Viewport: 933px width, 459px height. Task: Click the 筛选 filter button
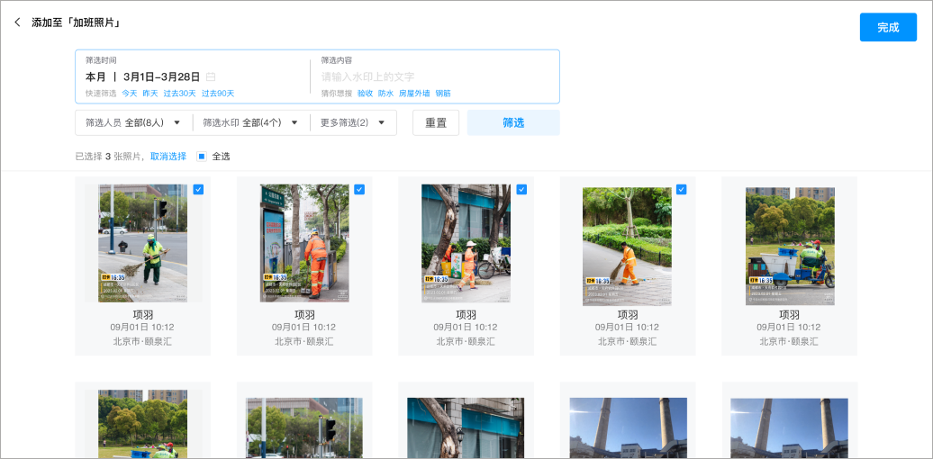pos(512,122)
